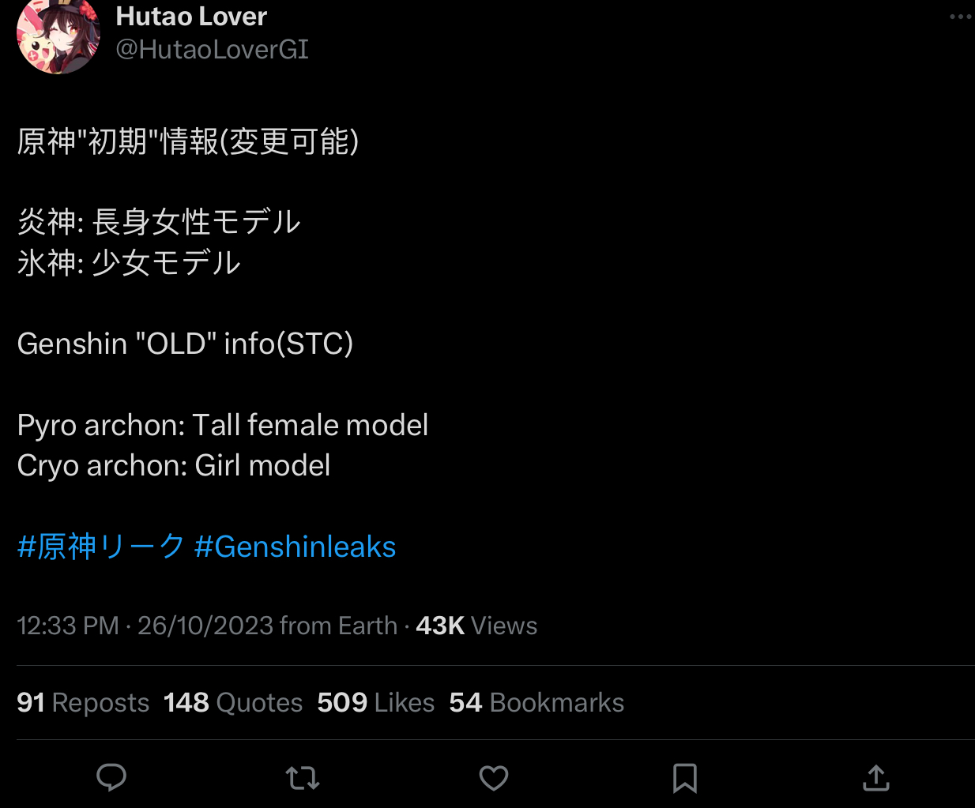
Task: Click the Japanese headline 原神"初期"情報 text
Action: click(x=188, y=141)
